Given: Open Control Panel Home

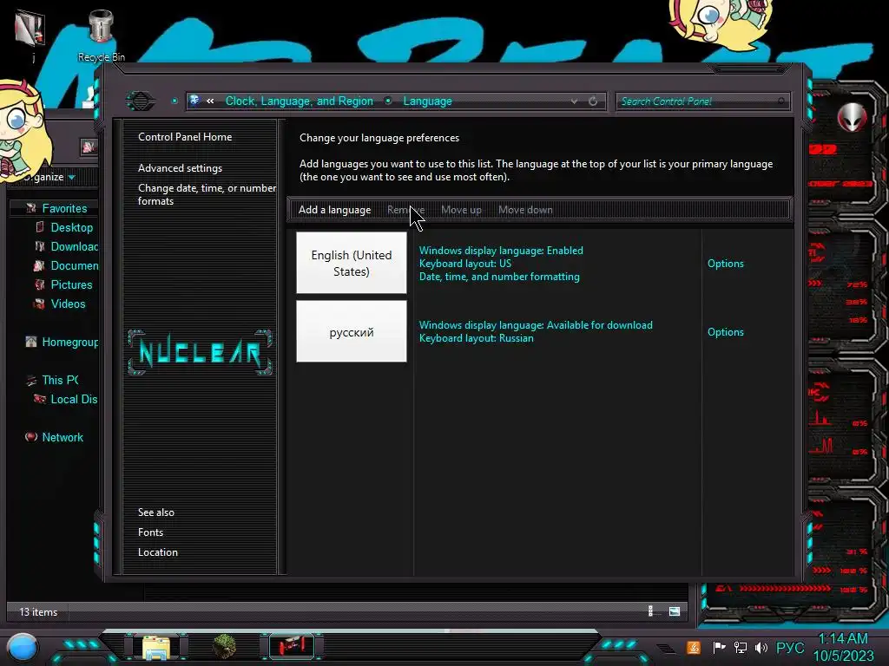Looking at the screenshot, I should pyautogui.click(x=185, y=137).
